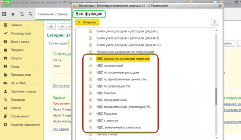Viewport: 241px width, 140px height.
Task: Switch to Начальная страница tab
Action: pos(53,14)
